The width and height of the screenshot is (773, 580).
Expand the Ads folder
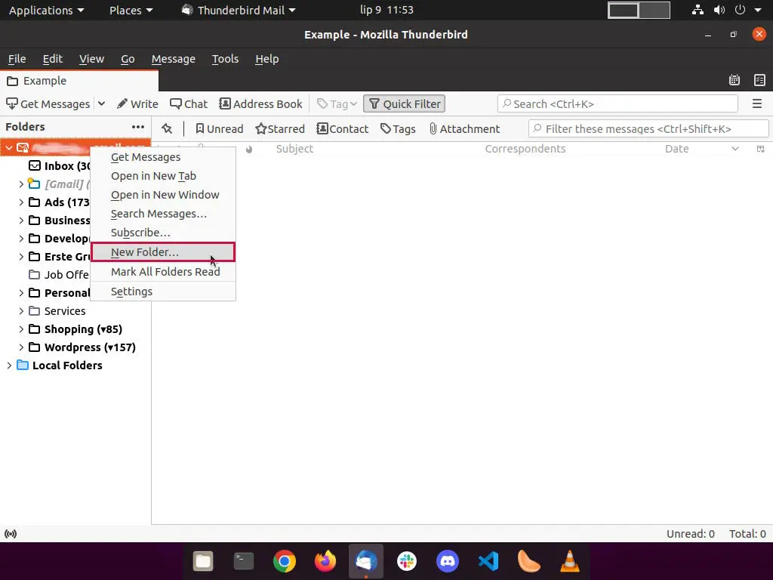click(x=20, y=202)
